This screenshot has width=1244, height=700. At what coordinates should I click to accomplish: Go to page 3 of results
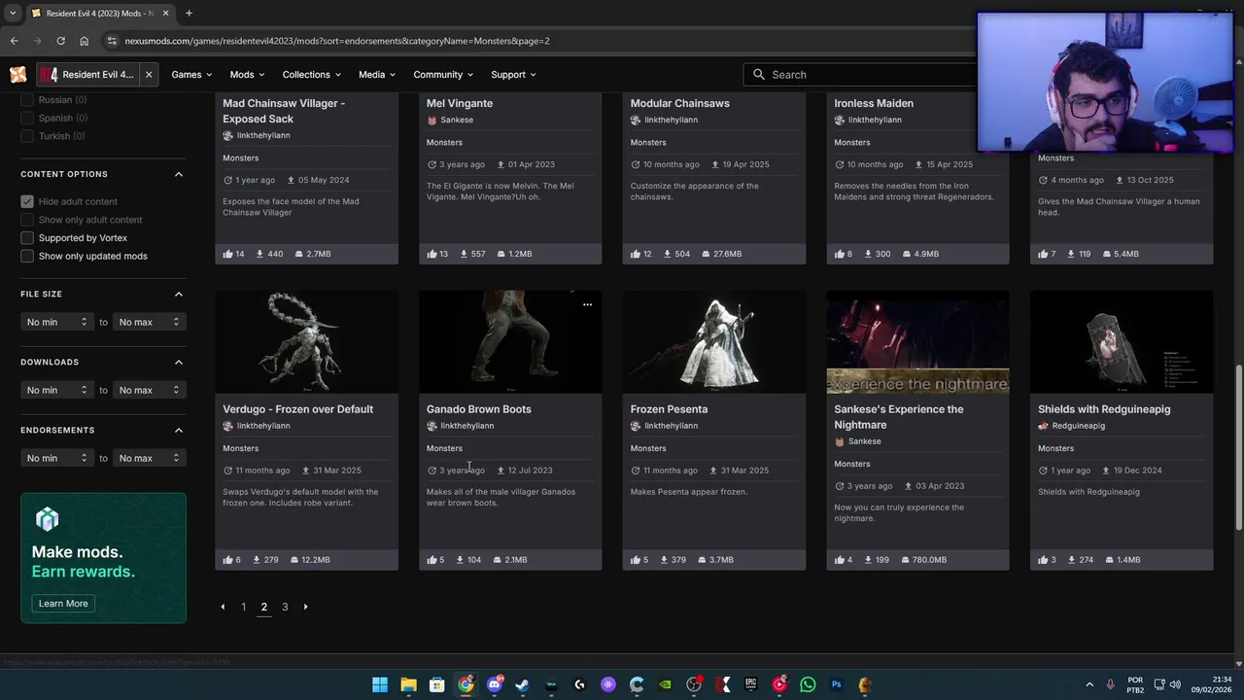click(285, 607)
